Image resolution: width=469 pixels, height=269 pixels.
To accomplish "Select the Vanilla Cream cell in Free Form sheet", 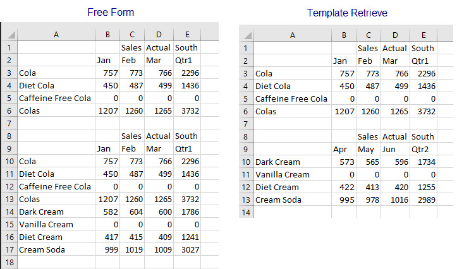I will click(x=56, y=224).
